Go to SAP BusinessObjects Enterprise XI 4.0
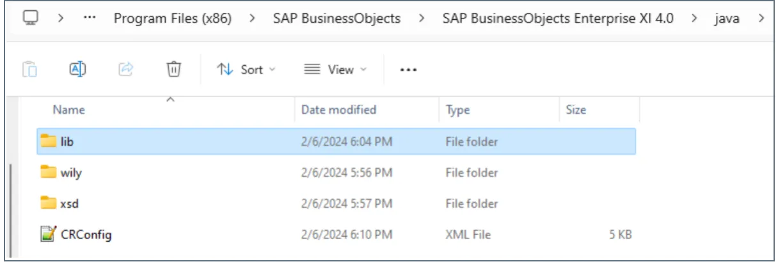This screenshot has width=778, height=264. pyautogui.click(x=558, y=19)
